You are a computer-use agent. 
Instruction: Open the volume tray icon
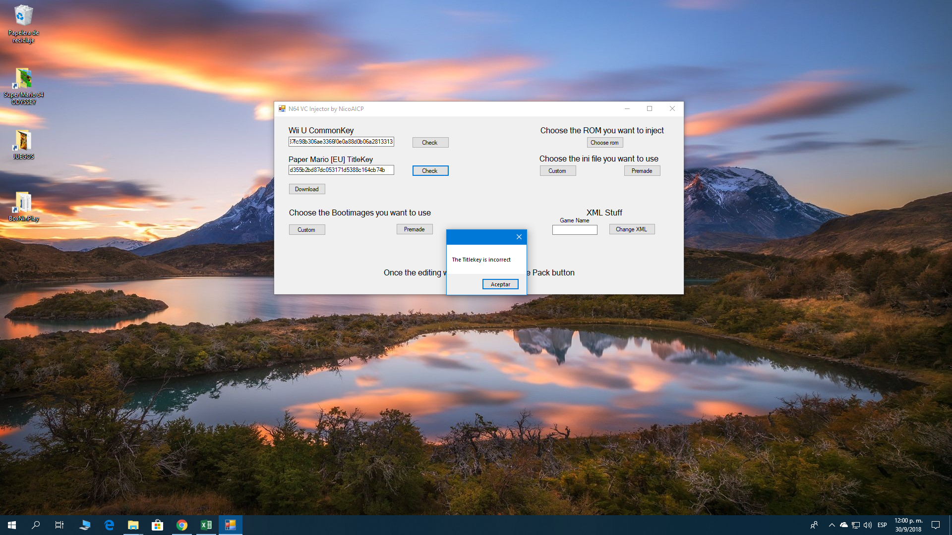[x=868, y=525]
